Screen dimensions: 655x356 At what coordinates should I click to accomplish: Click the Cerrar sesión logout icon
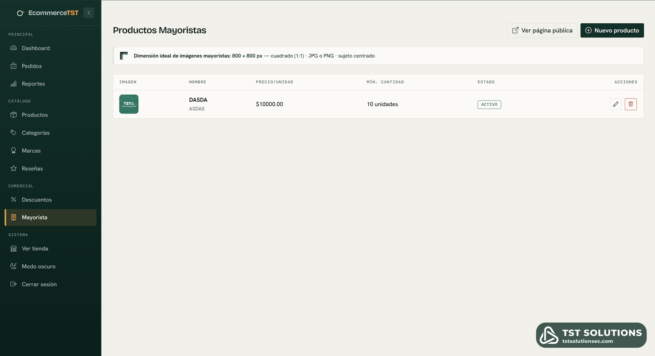[14, 284]
